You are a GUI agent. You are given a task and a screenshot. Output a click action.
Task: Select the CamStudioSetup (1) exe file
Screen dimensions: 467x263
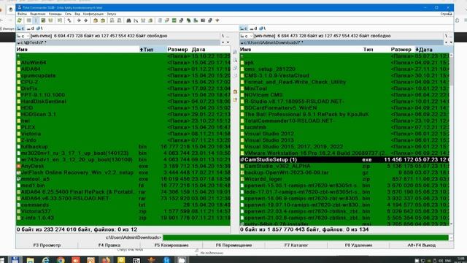(x=344, y=159)
